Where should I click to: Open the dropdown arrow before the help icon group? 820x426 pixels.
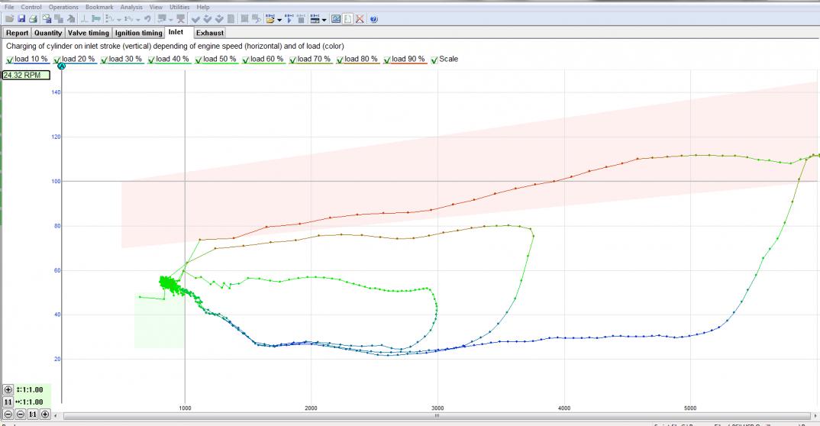[x=325, y=19]
